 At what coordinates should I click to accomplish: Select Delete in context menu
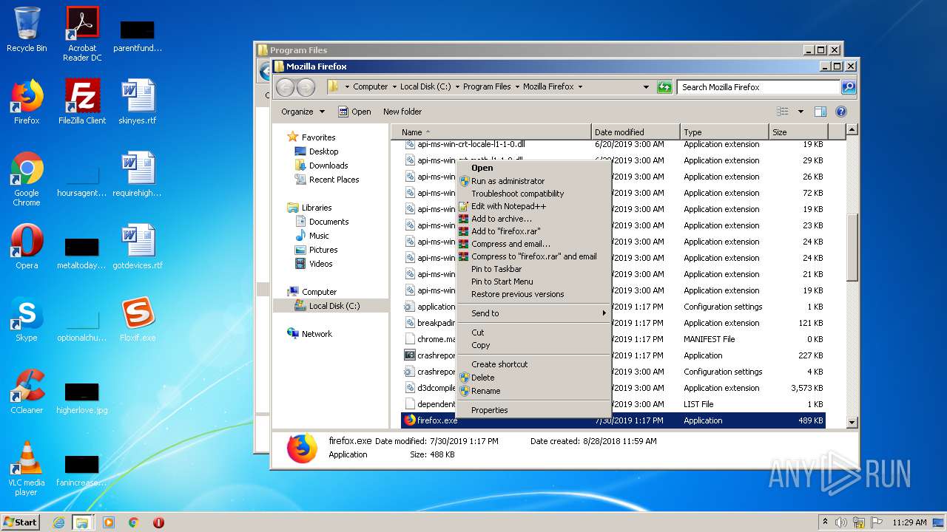(533, 378)
